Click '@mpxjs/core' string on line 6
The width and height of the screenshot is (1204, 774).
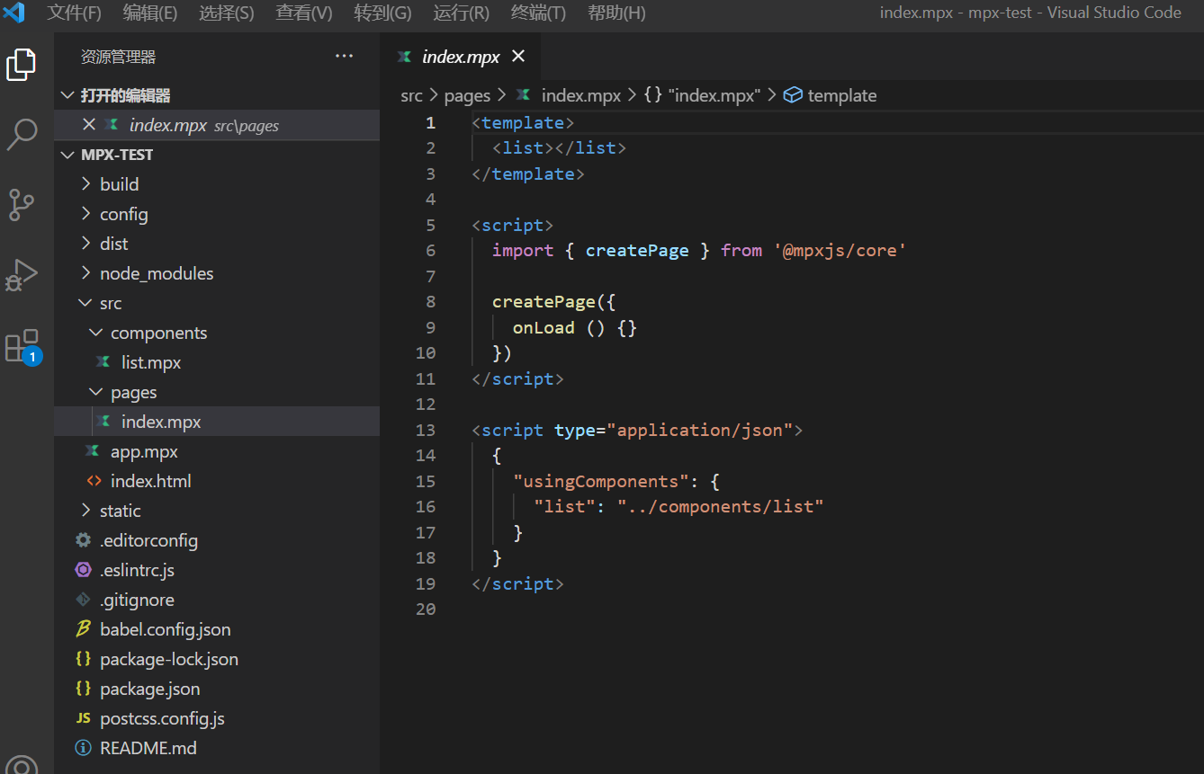[x=840, y=250]
